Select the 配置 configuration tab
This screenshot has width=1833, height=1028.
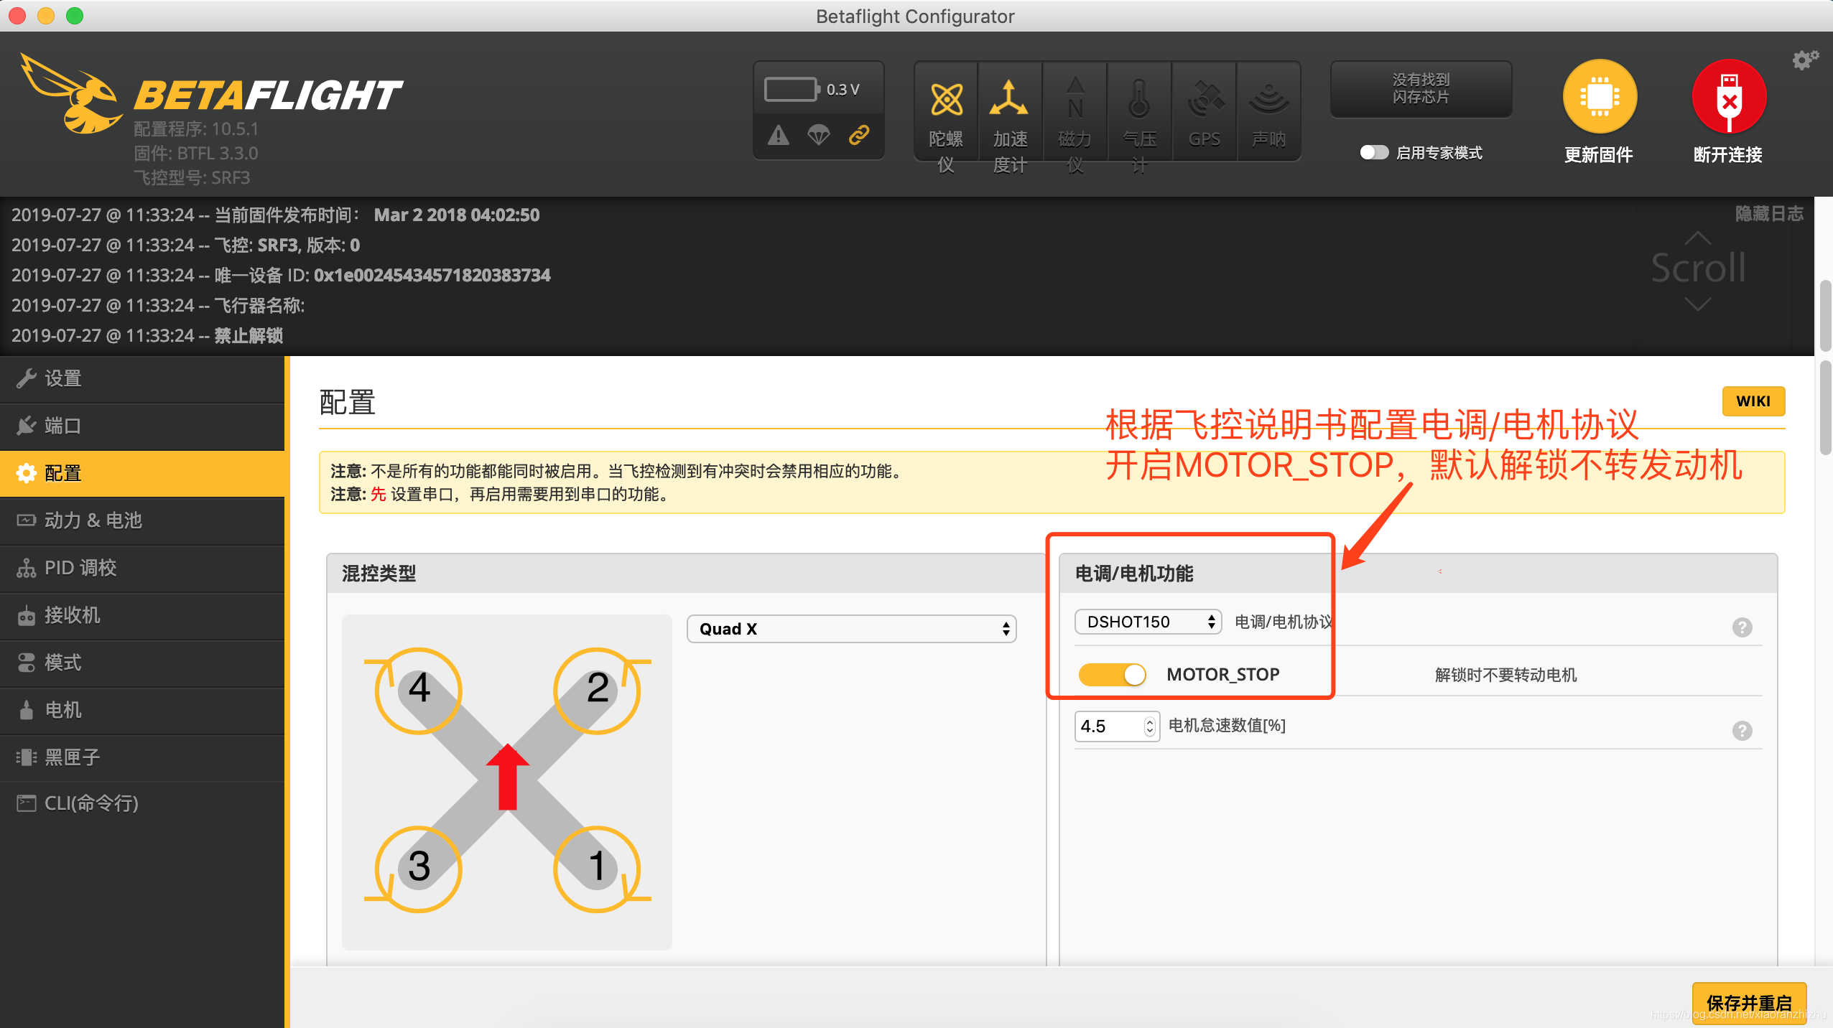coord(142,474)
